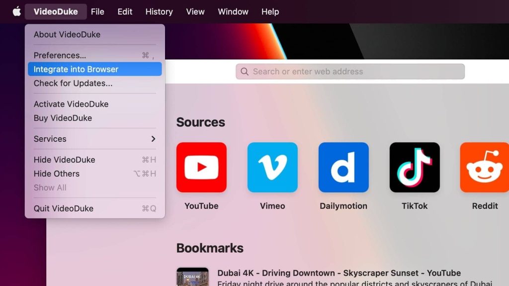
Task: Open the Edit menu
Action: click(x=125, y=11)
